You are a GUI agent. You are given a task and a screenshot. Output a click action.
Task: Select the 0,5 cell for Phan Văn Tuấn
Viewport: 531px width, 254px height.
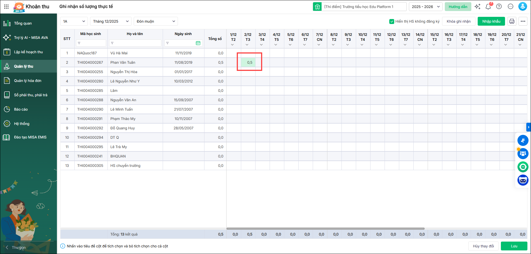point(248,62)
